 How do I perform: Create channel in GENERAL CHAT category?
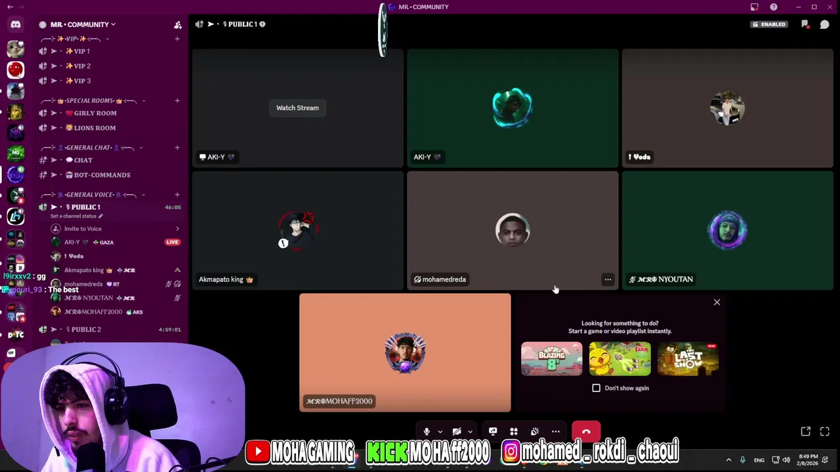pos(177,147)
